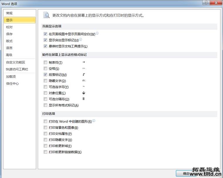The image size is (223, 178).
Task: Click 始终在屏幕上显示这些格式标记 heading
Action: tap(64, 55)
